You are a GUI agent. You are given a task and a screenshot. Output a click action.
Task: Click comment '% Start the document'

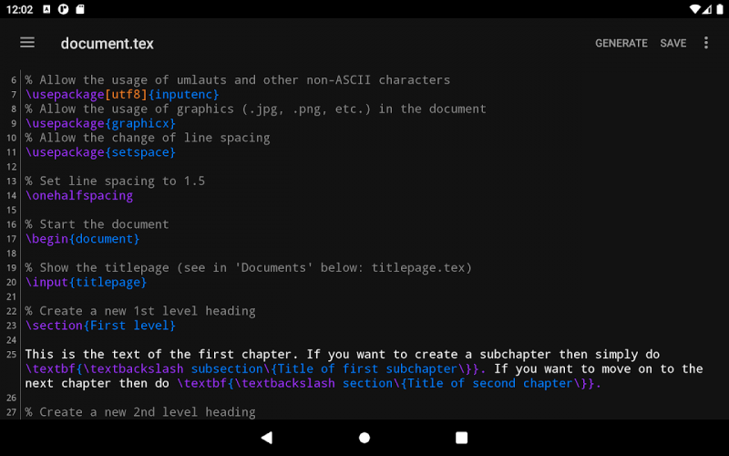click(97, 224)
